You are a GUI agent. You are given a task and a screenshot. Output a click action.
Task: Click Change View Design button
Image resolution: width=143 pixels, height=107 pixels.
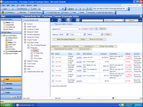(106, 46)
